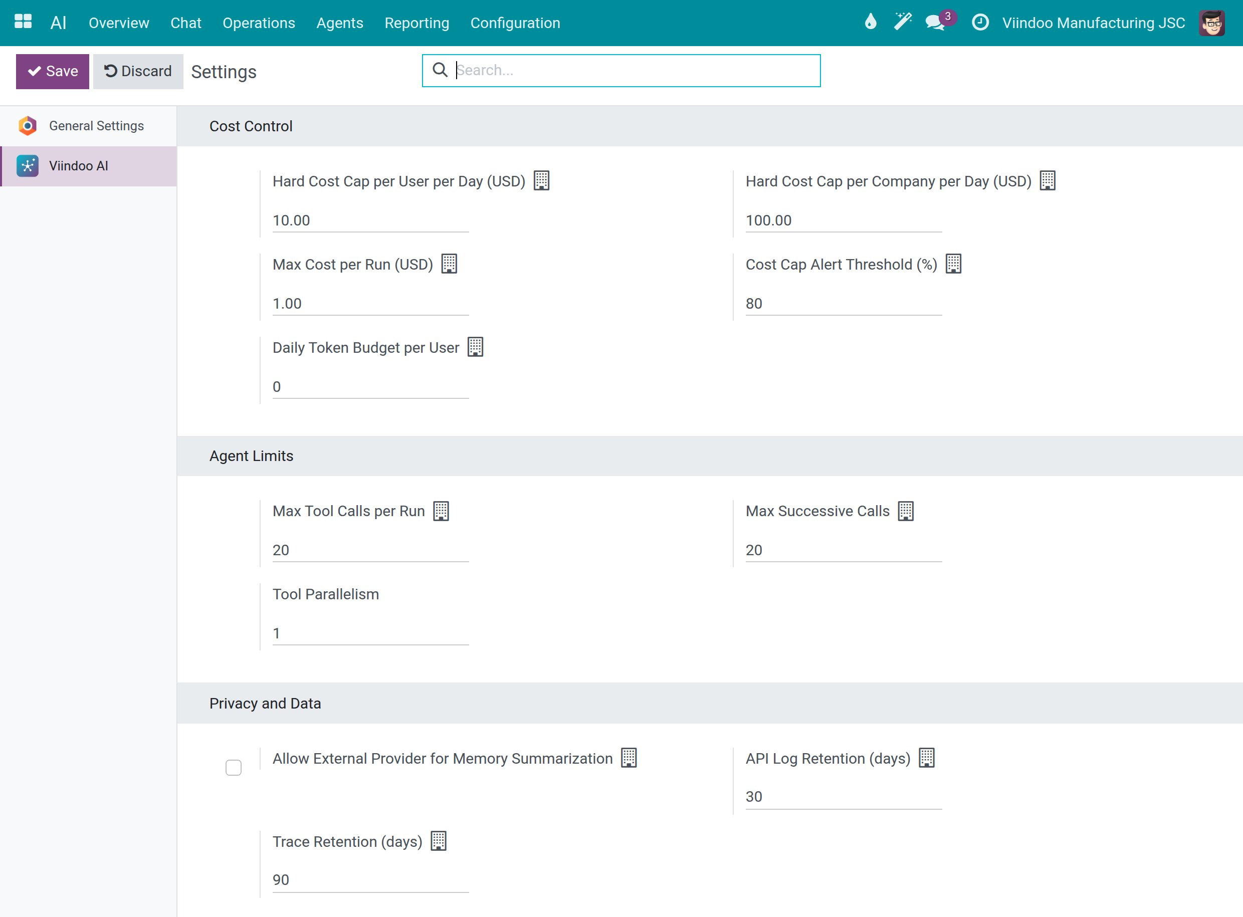Edit the Hard Cost Cap per Company value 100.00
1243x917 pixels.
pos(844,220)
